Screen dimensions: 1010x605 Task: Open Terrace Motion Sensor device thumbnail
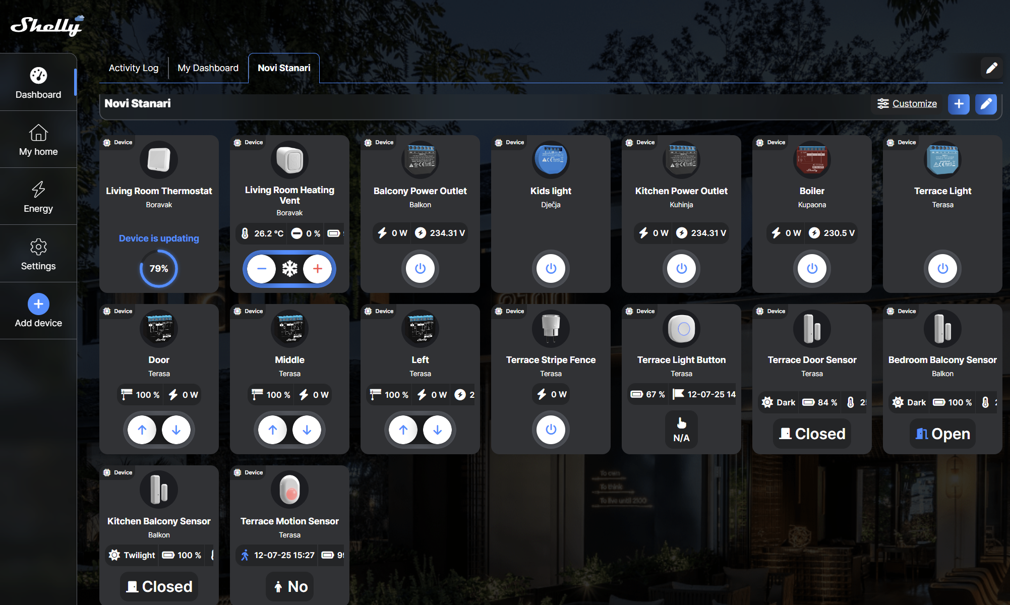click(289, 490)
